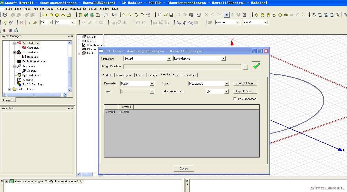
Task: Click the Draw plane icon
Action: pyautogui.click(x=35, y=22)
